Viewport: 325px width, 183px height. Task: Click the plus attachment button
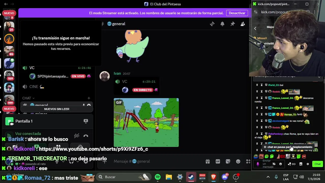tap(105, 161)
